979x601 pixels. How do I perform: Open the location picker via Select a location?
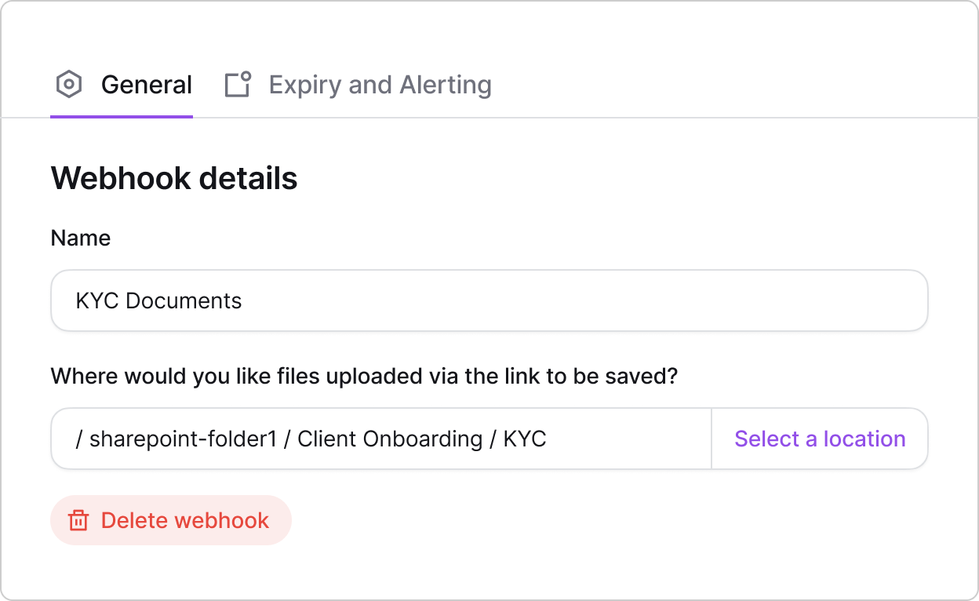click(819, 439)
